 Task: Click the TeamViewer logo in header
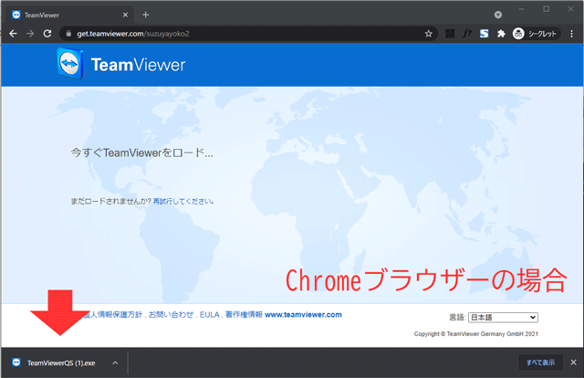click(121, 64)
